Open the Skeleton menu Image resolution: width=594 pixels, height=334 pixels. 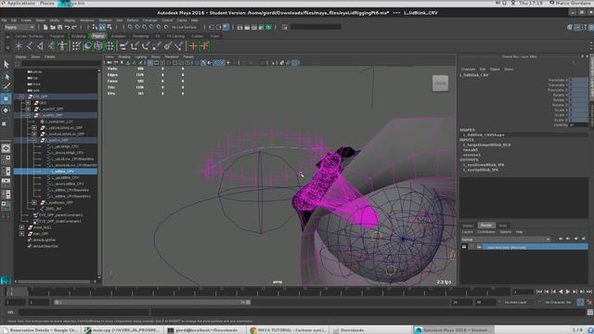pos(105,20)
